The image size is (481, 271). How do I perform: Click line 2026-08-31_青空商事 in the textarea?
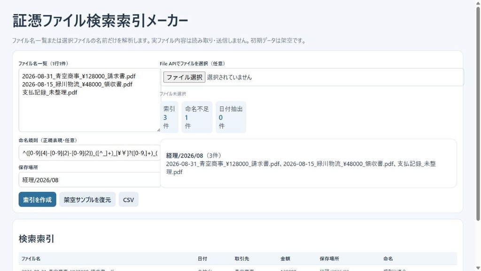(79, 76)
